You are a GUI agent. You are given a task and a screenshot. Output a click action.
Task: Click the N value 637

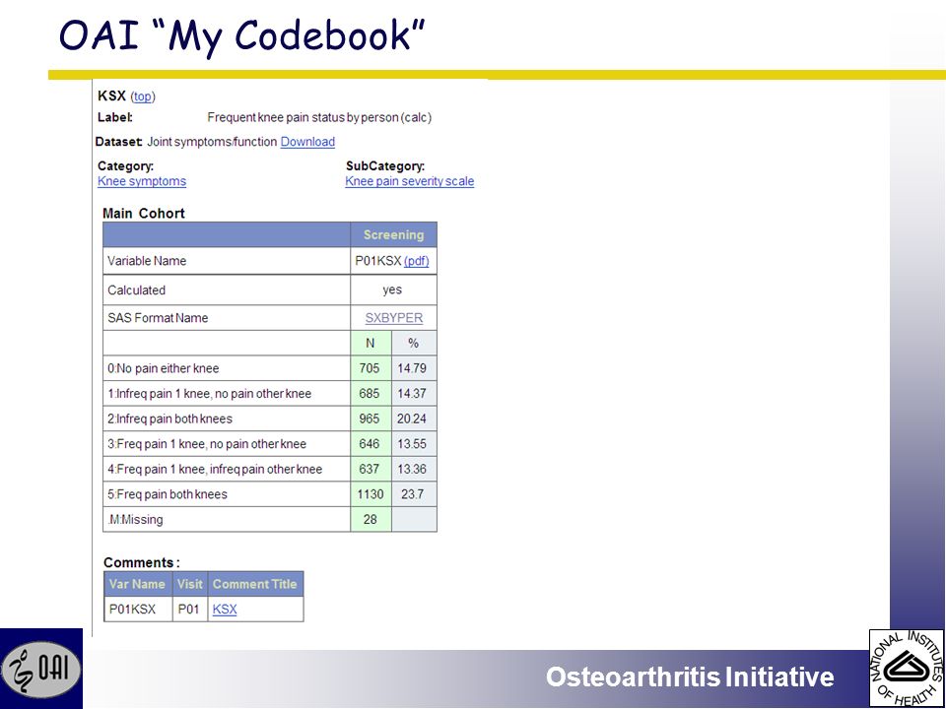370,469
